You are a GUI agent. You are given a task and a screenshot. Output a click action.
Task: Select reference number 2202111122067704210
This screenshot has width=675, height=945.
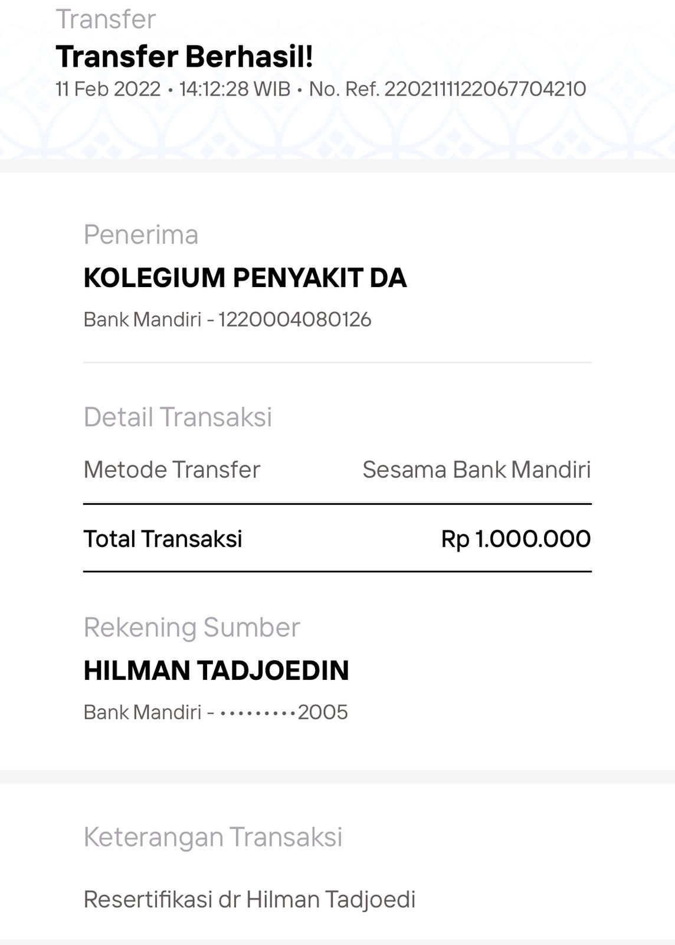485,89
